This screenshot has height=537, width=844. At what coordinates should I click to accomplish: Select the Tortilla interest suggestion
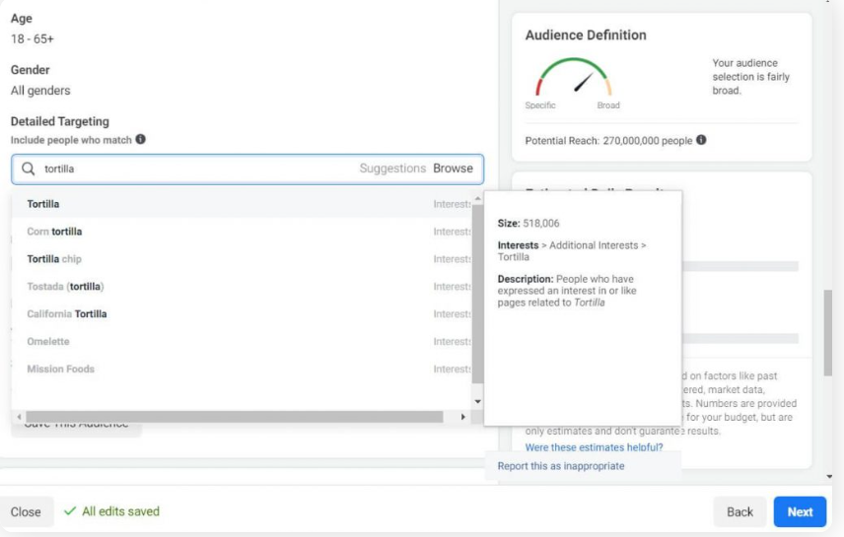pos(43,204)
